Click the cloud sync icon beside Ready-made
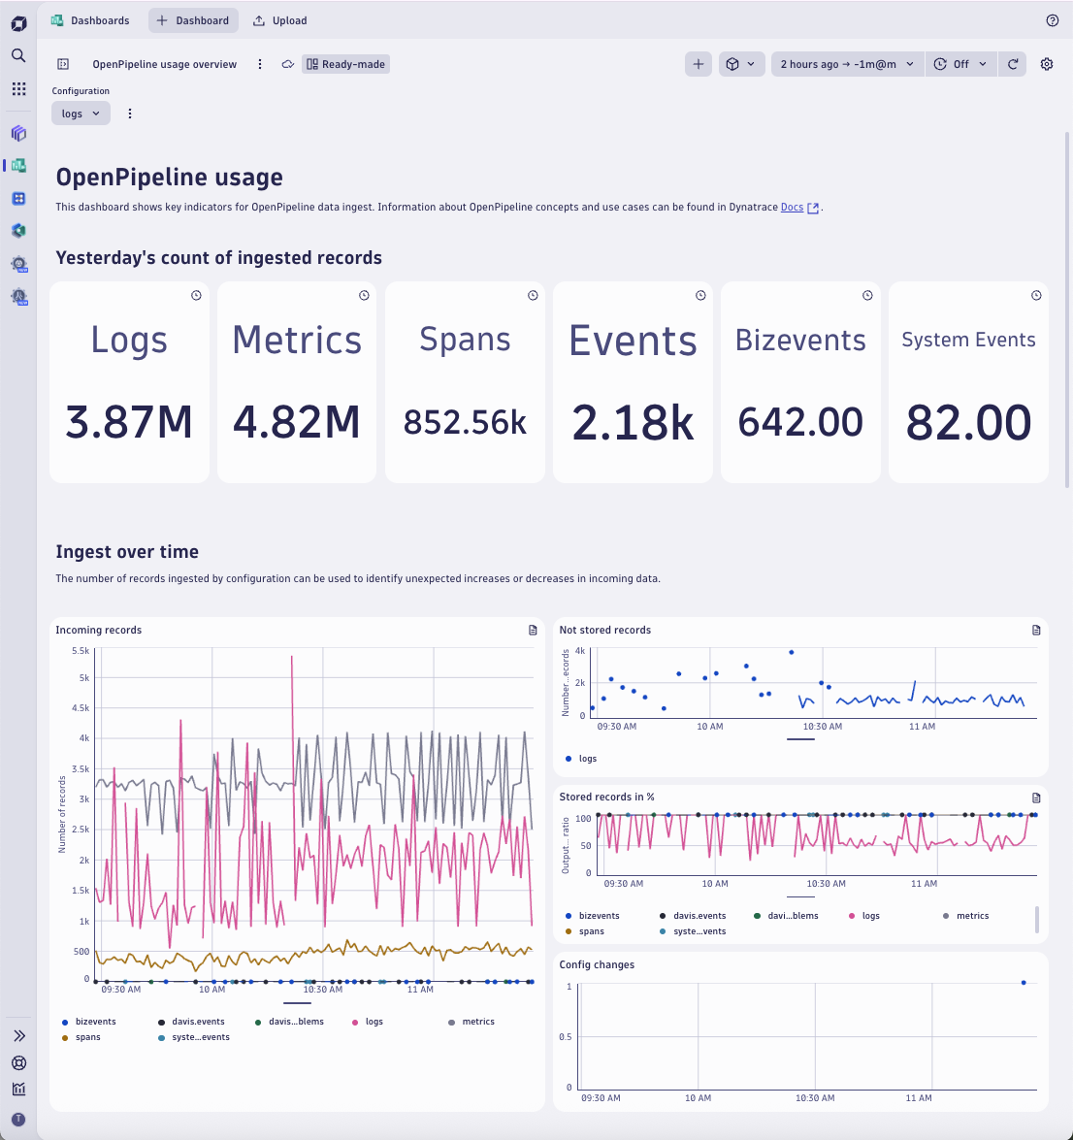 point(286,64)
